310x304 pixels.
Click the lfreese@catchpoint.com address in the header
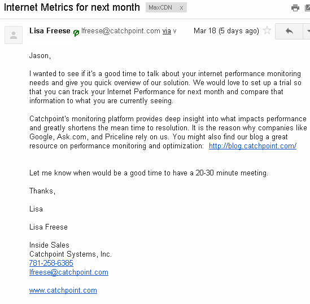click(x=121, y=31)
